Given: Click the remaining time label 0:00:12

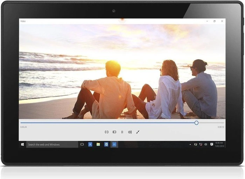Looking at the screenshot, I should coord(221,127).
